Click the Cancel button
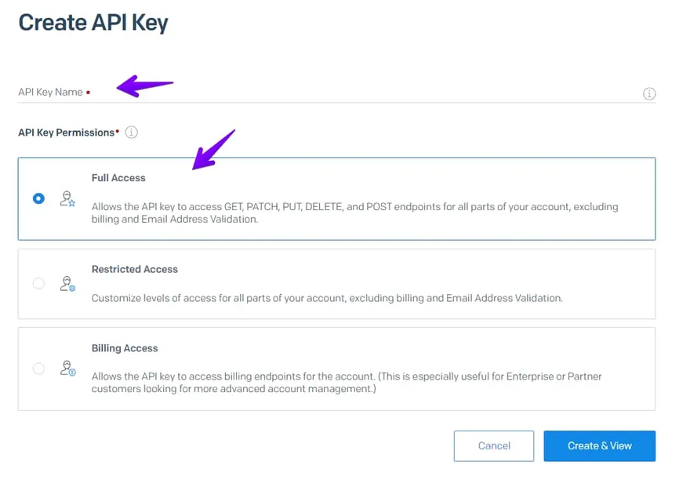 pyautogui.click(x=493, y=445)
